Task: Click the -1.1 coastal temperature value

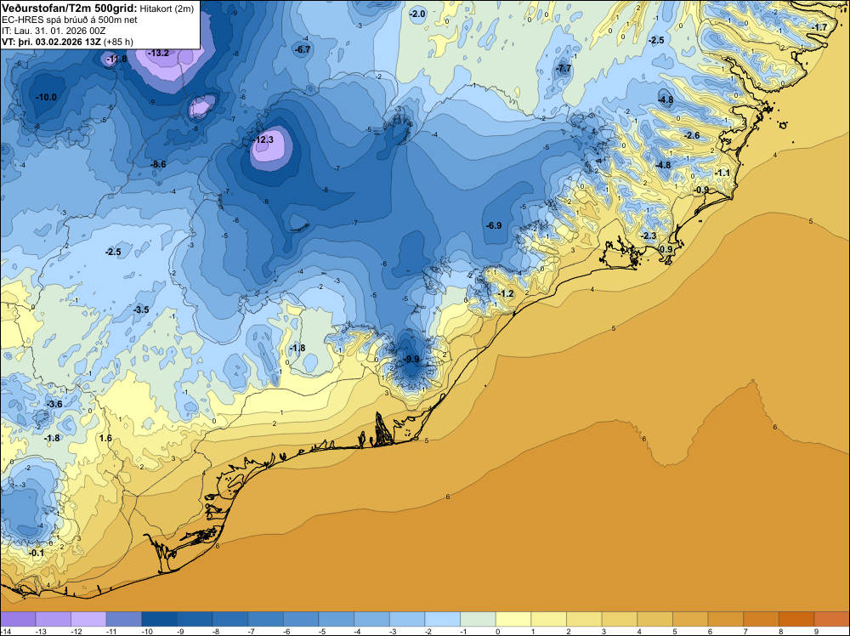Action: pyautogui.click(x=722, y=173)
